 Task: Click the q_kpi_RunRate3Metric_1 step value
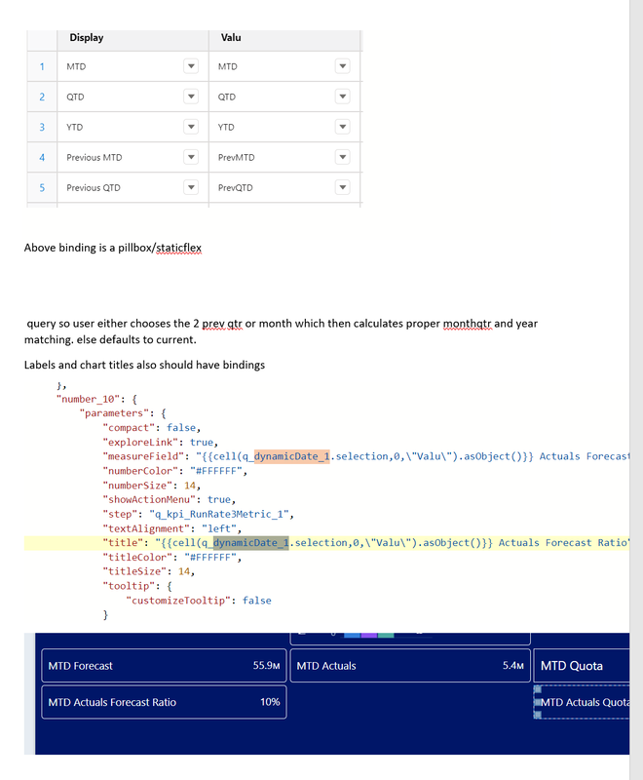[x=219, y=514]
